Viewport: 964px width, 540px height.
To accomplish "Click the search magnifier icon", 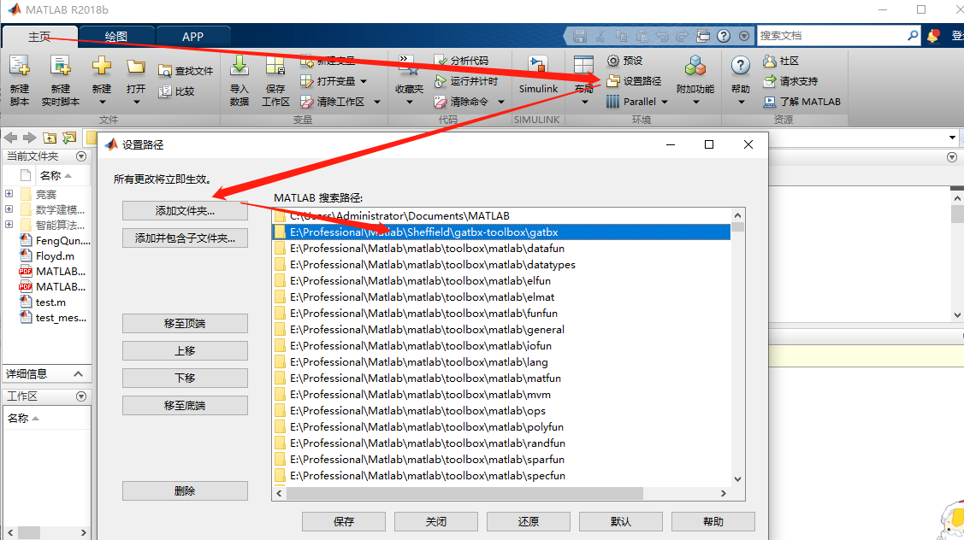I will [x=913, y=36].
